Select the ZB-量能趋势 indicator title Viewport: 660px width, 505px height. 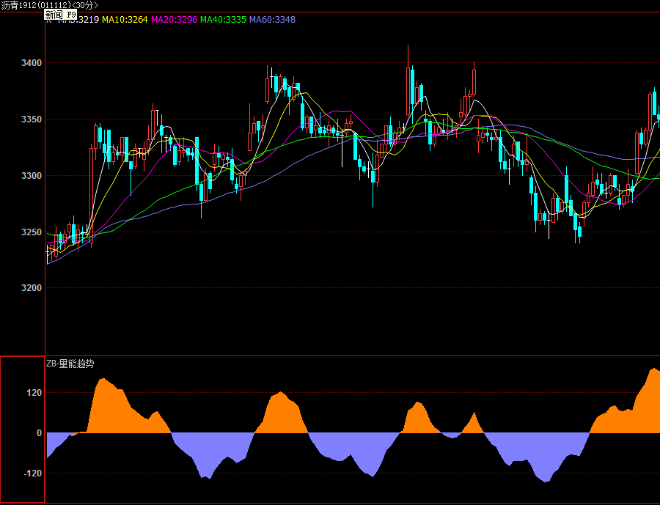pos(70,364)
